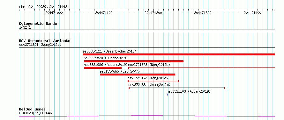Click the chr1:204470929..204471443 region label
Screen dimensions: 284x120
(43, 7)
